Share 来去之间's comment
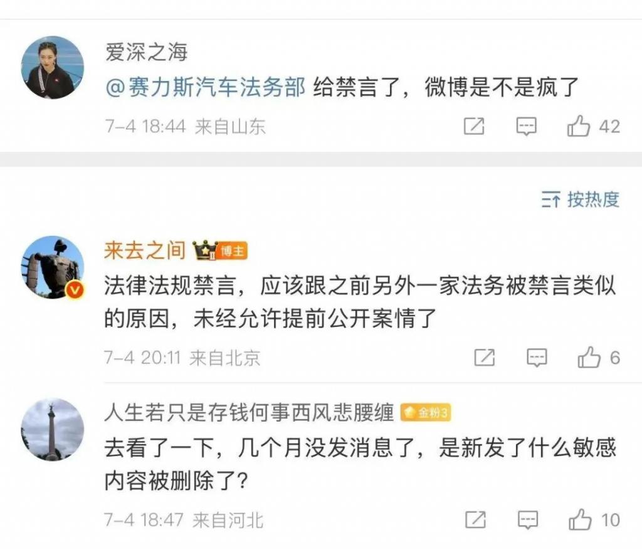This screenshot has width=642, height=549. 485,357
